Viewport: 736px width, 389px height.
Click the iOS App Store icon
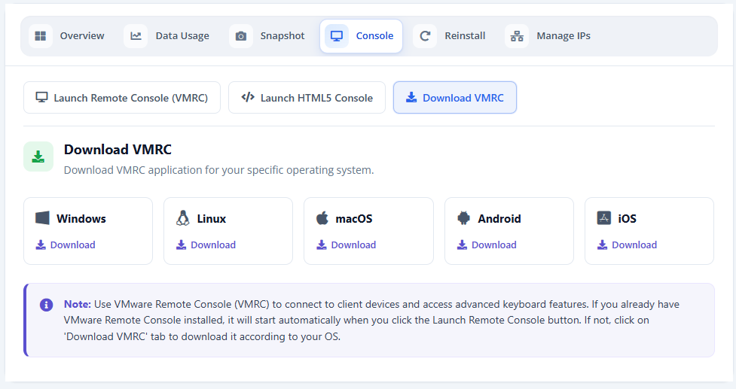pyautogui.click(x=604, y=218)
